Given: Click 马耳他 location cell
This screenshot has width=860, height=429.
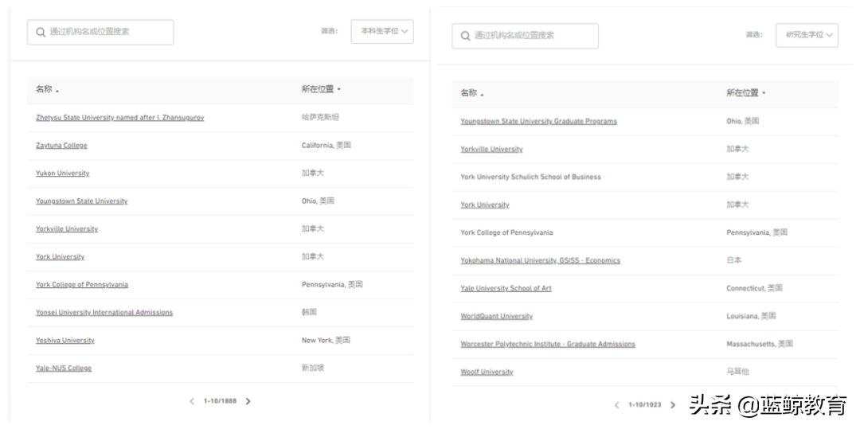Looking at the screenshot, I should (737, 372).
